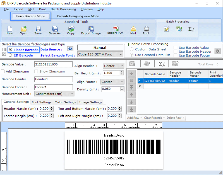Image resolution: width=223 pixels, height=175 pixels.
Task: Tick the Use Barcode Footer checkbox
Action: tap(176, 55)
